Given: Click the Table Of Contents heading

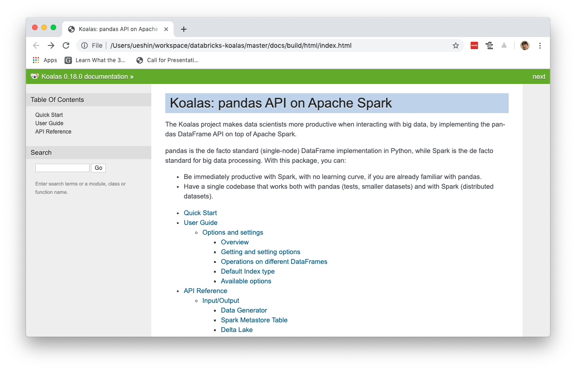Looking at the screenshot, I should pyautogui.click(x=57, y=100).
